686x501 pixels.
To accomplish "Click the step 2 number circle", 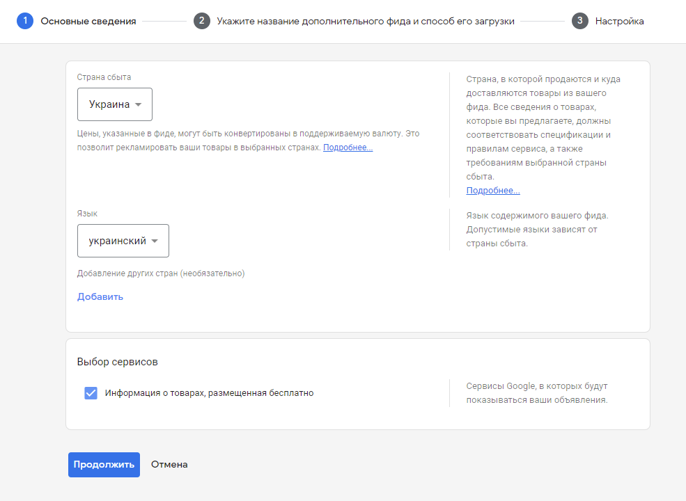I will coord(201,21).
